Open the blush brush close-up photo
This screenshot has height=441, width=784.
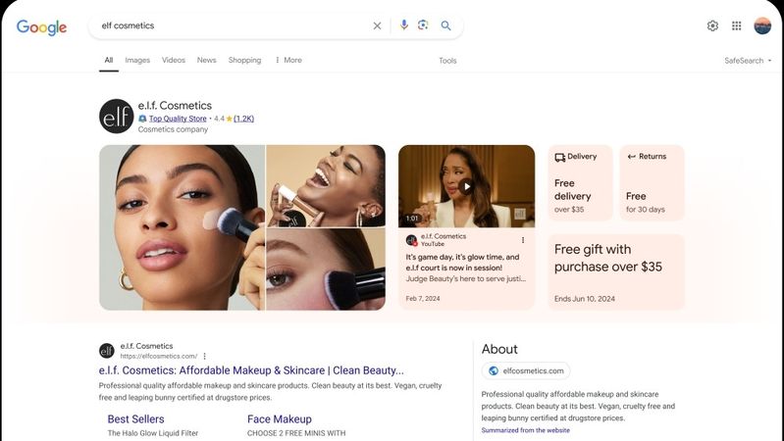[x=326, y=269]
